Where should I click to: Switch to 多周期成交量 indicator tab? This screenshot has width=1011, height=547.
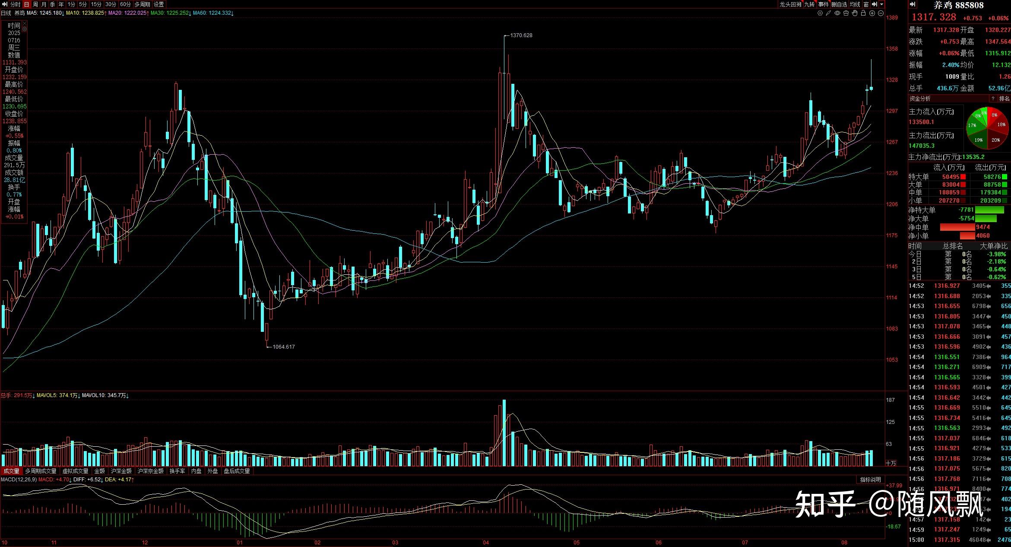coord(41,471)
